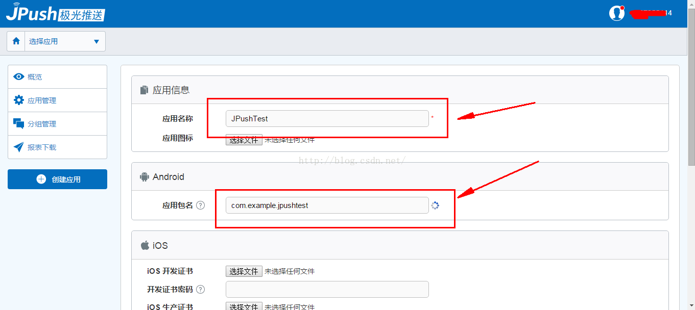Go to the home icon
Viewport: 695px width, 310px height.
point(16,41)
